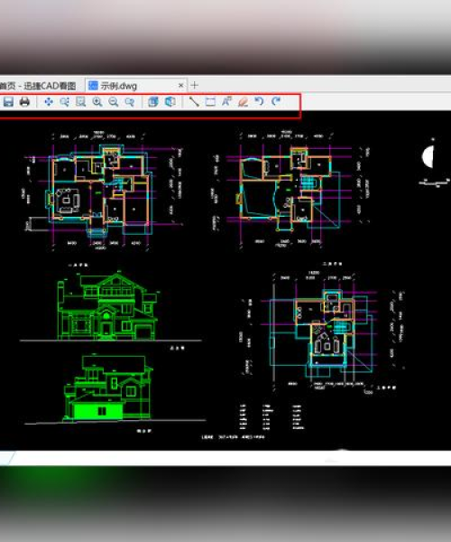Select the rectangle area tool
This screenshot has width=451, height=542.
[x=210, y=101]
